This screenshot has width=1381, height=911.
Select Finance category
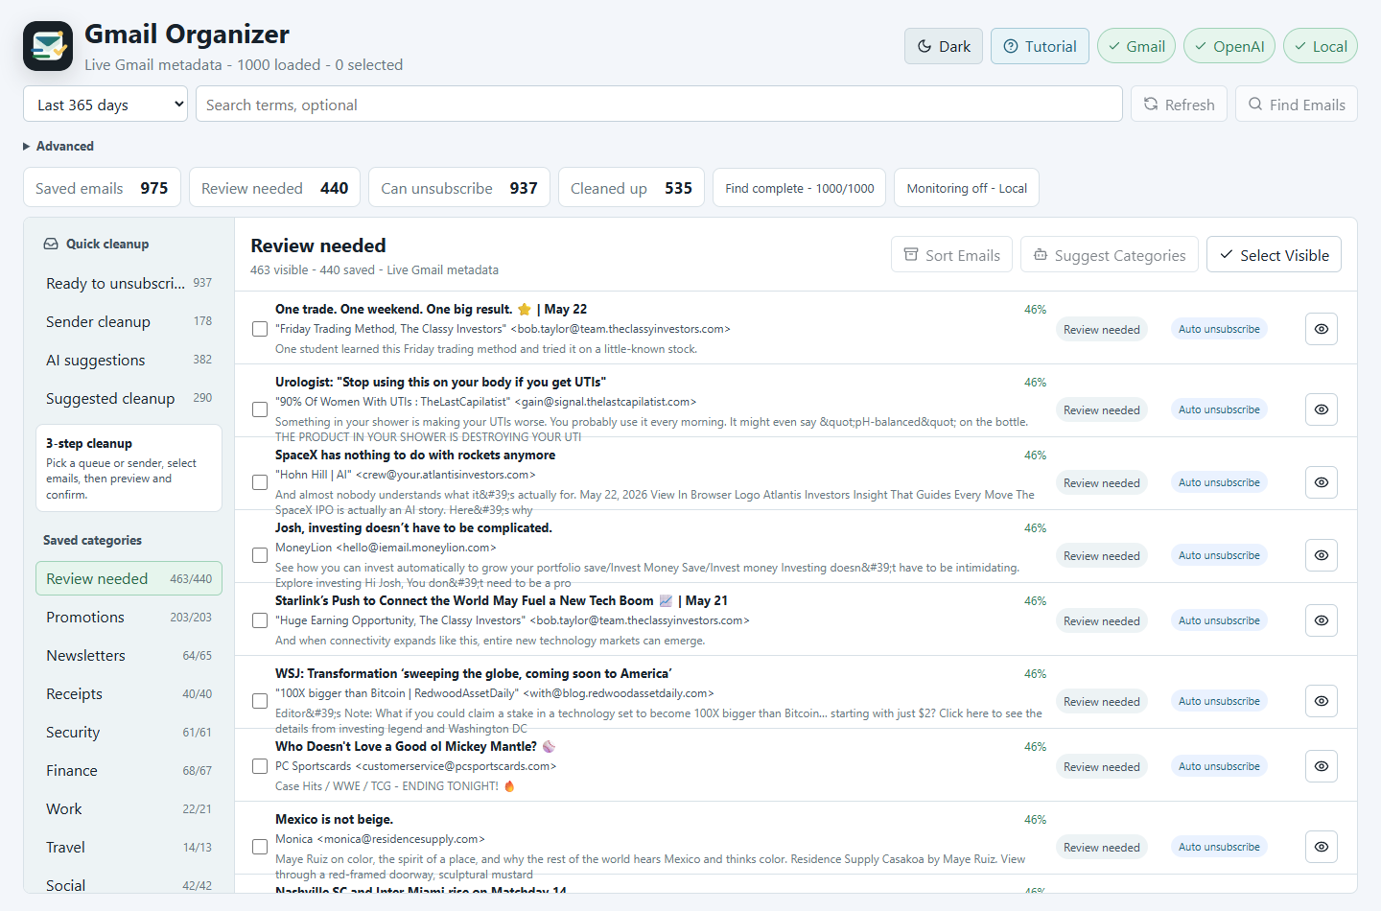[129, 770]
